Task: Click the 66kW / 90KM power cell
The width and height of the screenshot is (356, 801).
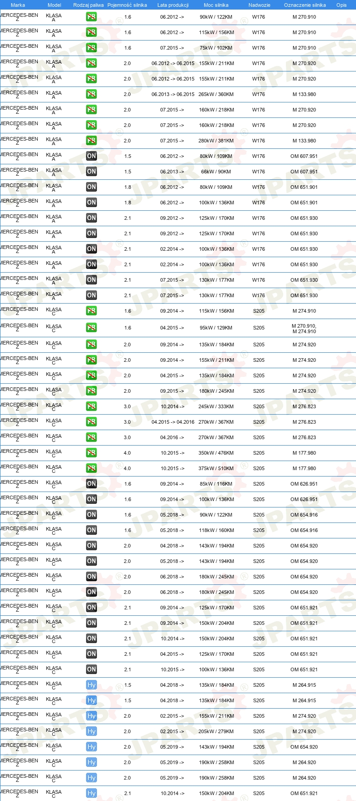Action: [x=216, y=172]
